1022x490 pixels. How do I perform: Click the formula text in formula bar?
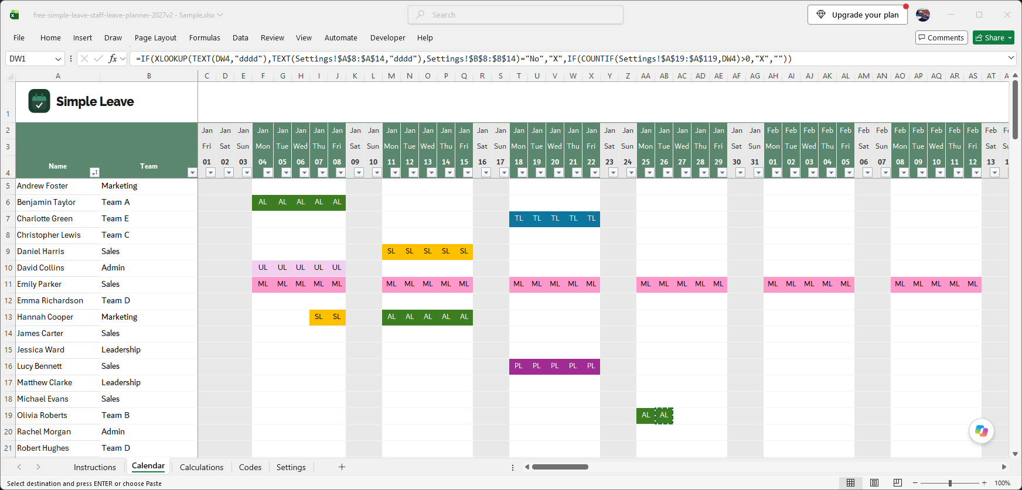coord(464,59)
